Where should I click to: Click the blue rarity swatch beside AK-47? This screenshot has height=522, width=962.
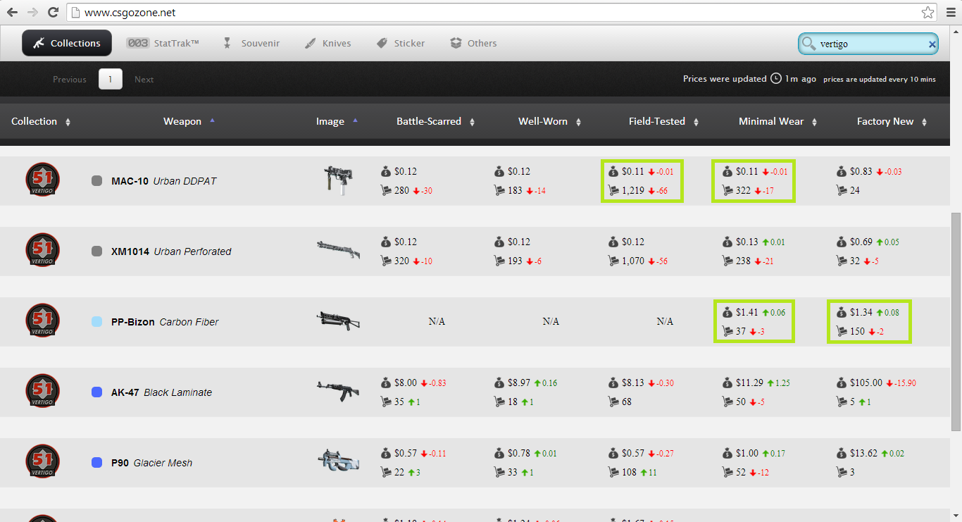(97, 392)
